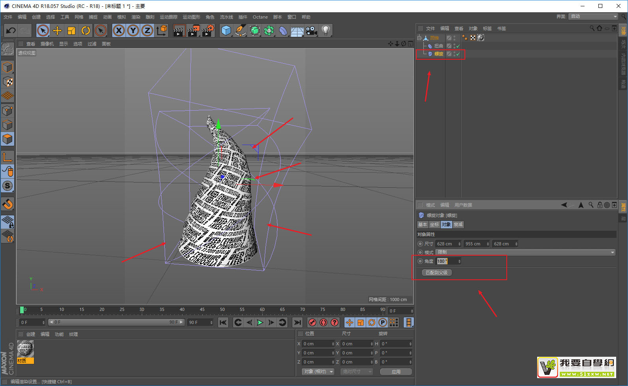Open the Subdivision Surface generators icon
Viewport: 628px width, 386px height.
[x=255, y=30]
